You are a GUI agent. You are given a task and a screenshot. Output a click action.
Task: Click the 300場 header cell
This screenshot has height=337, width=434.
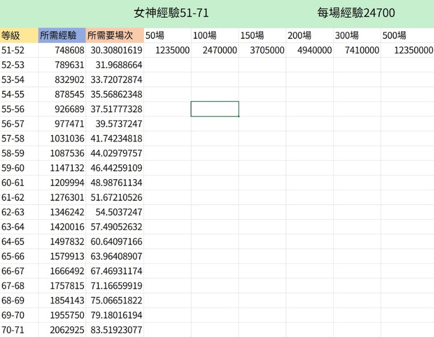(x=357, y=35)
